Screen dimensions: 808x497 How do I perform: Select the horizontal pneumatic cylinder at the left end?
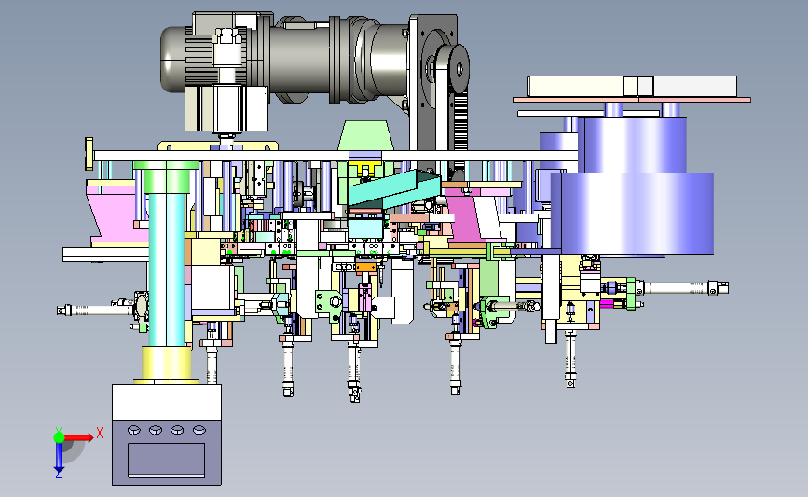[x=95, y=310]
